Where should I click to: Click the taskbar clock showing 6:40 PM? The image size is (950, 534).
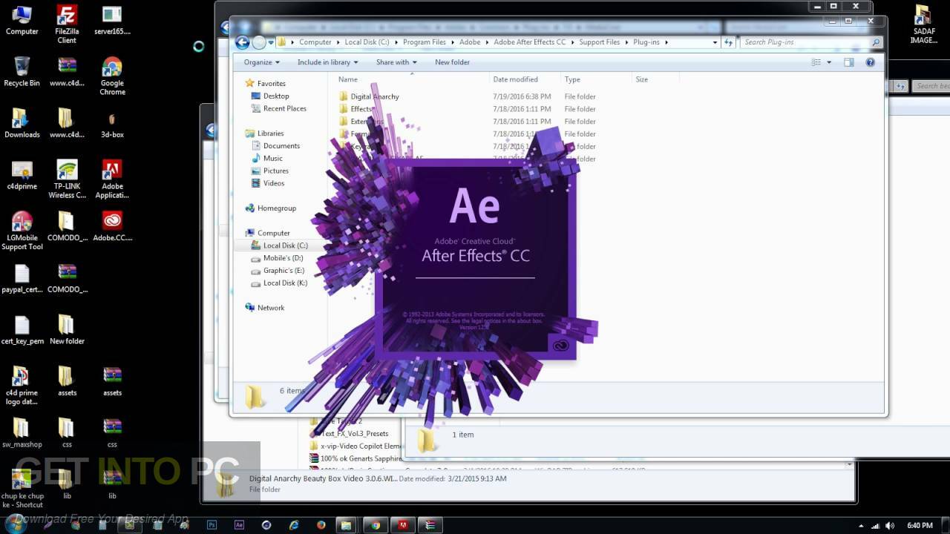pos(920,525)
